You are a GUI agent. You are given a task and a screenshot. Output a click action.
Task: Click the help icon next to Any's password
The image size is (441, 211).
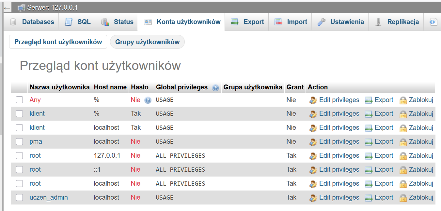point(148,100)
